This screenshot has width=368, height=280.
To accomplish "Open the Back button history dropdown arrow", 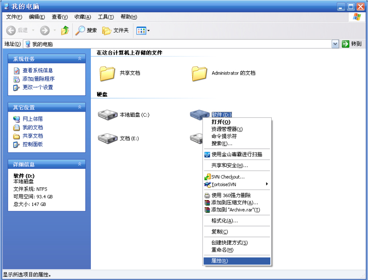I will click(33, 30).
